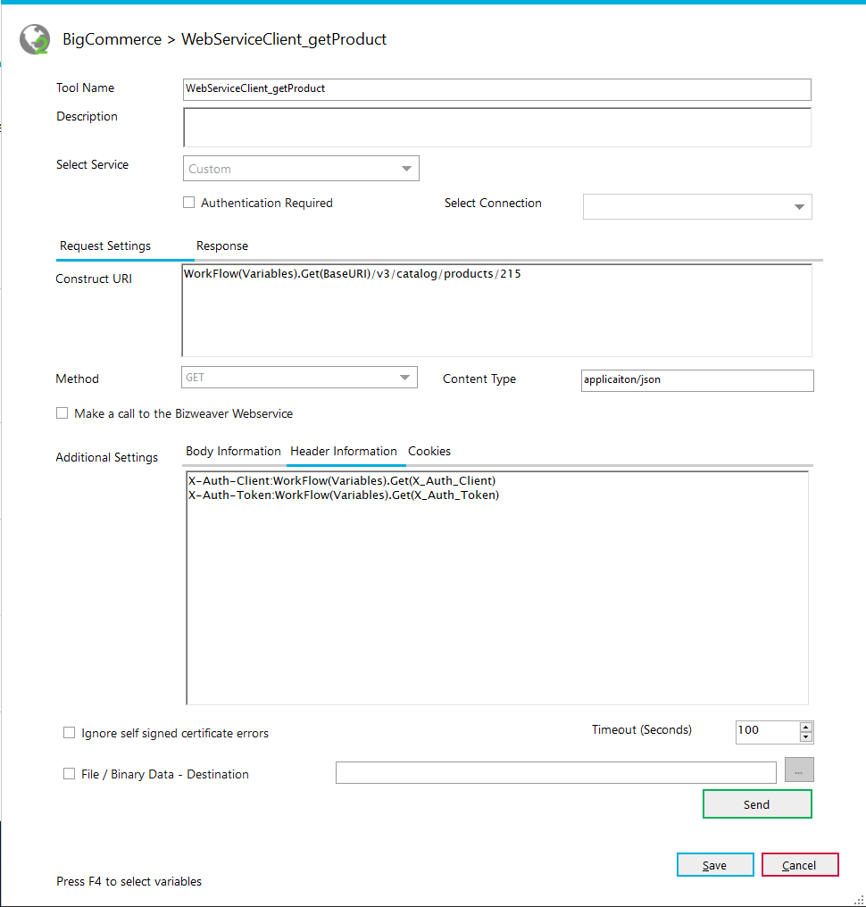866x907 pixels.
Task: Click the Construct URI text area
Action: point(497,311)
